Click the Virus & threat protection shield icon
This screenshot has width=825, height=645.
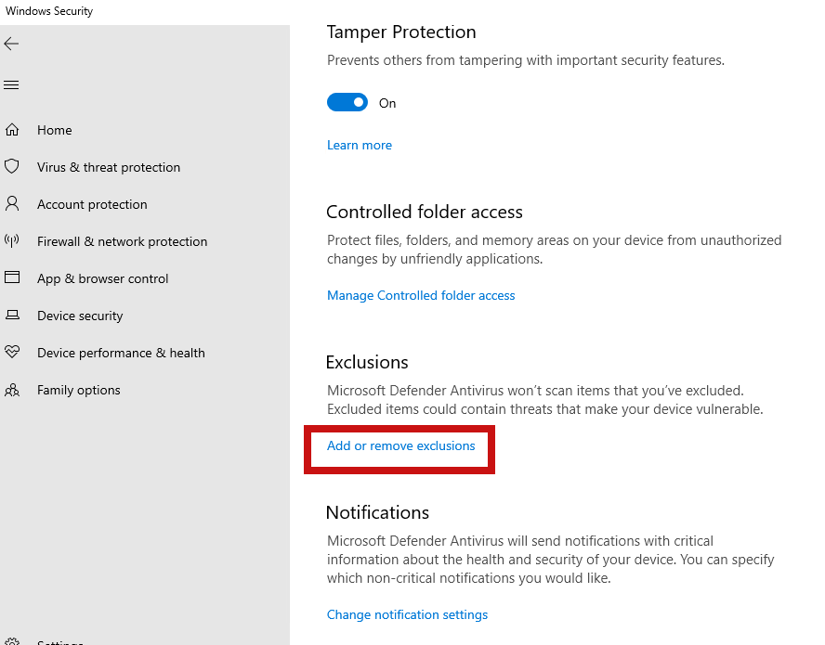click(12, 167)
